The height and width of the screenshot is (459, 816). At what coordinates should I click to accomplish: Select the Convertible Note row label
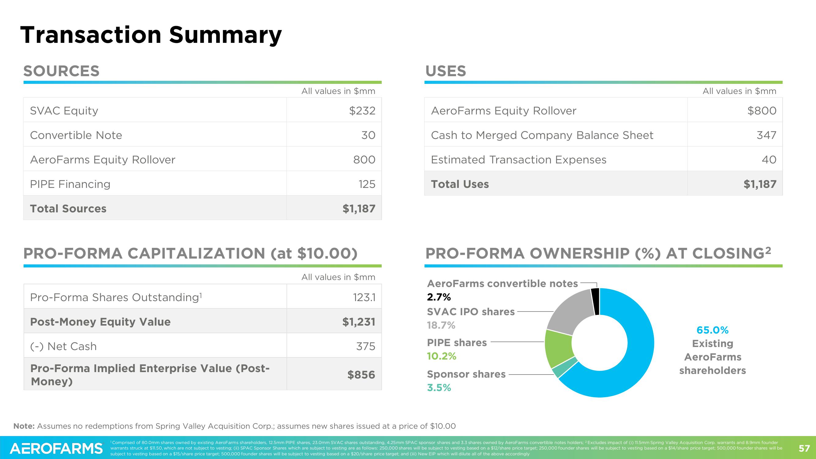click(x=76, y=135)
